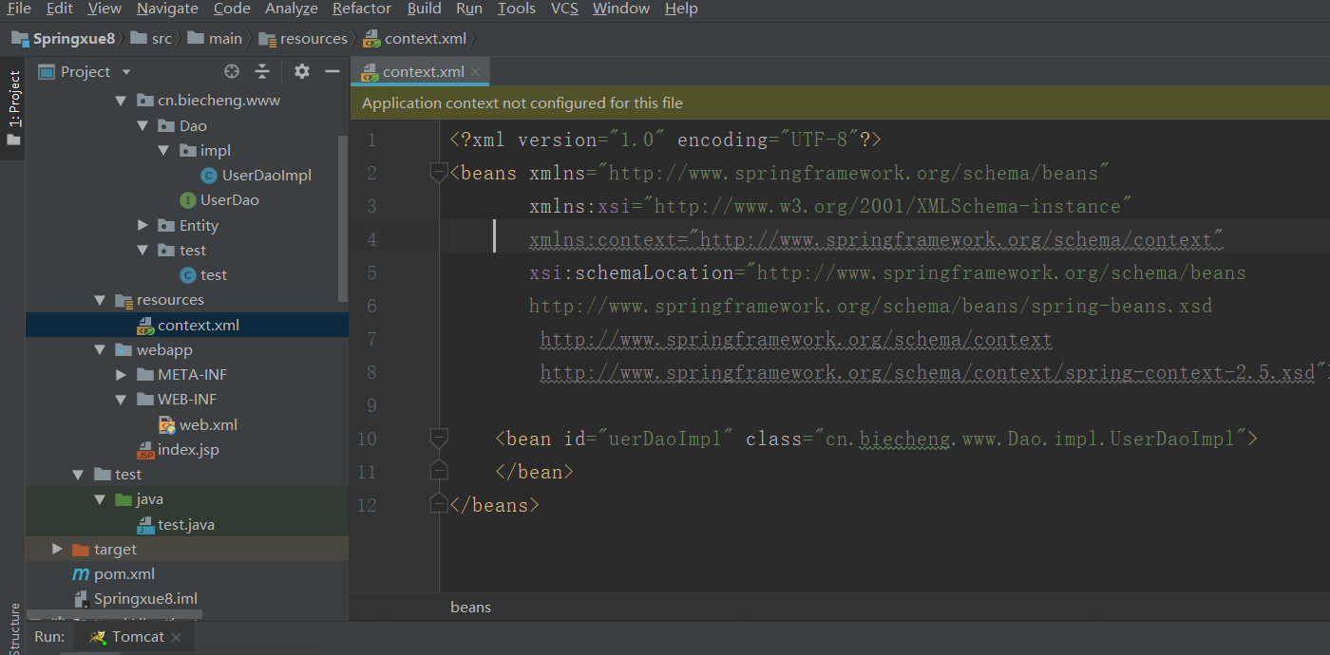
Task: Collapse the java test source folder
Action: 100,499
